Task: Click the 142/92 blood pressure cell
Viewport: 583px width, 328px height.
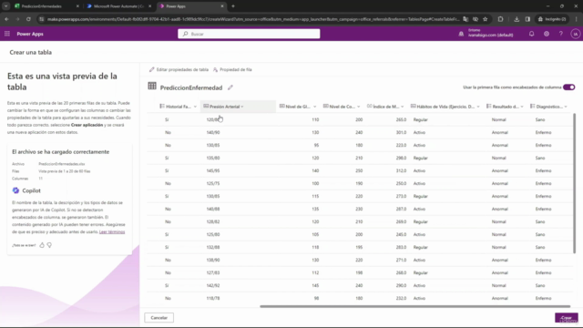Action: pyautogui.click(x=213, y=285)
